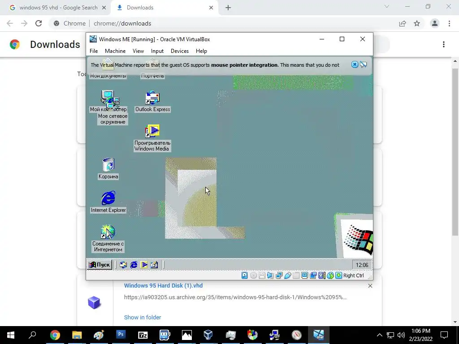459x344 pixels.
Task: Open the Chrome profile avatar
Action: pos(435,23)
